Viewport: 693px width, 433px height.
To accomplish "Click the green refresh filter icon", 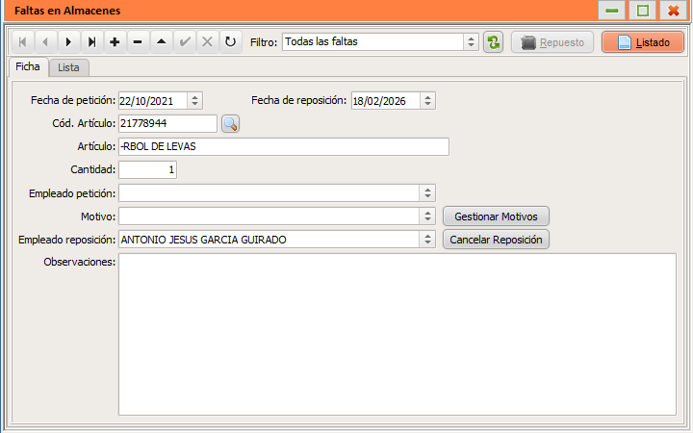I will pyautogui.click(x=493, y=42).
